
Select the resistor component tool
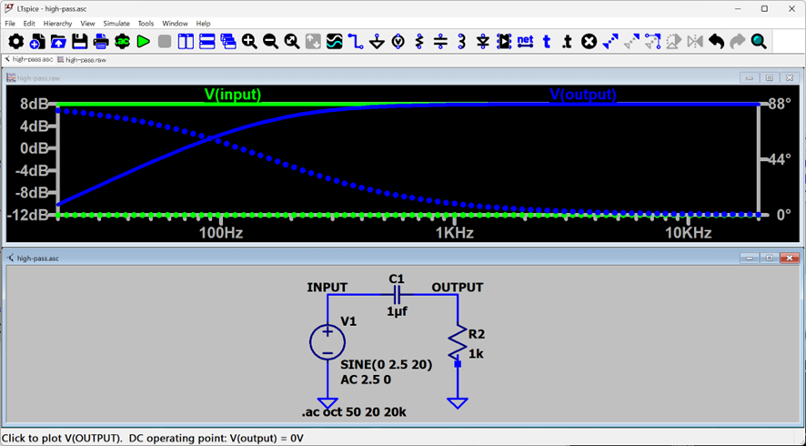point(419,42)
